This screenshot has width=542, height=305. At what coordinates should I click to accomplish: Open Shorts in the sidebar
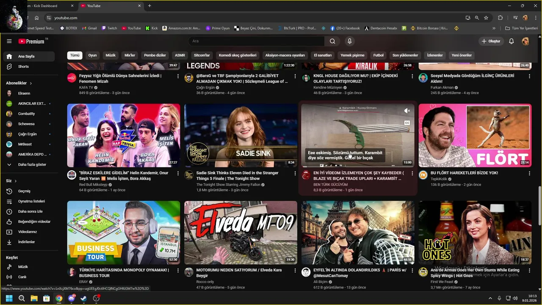pos(29,67)
